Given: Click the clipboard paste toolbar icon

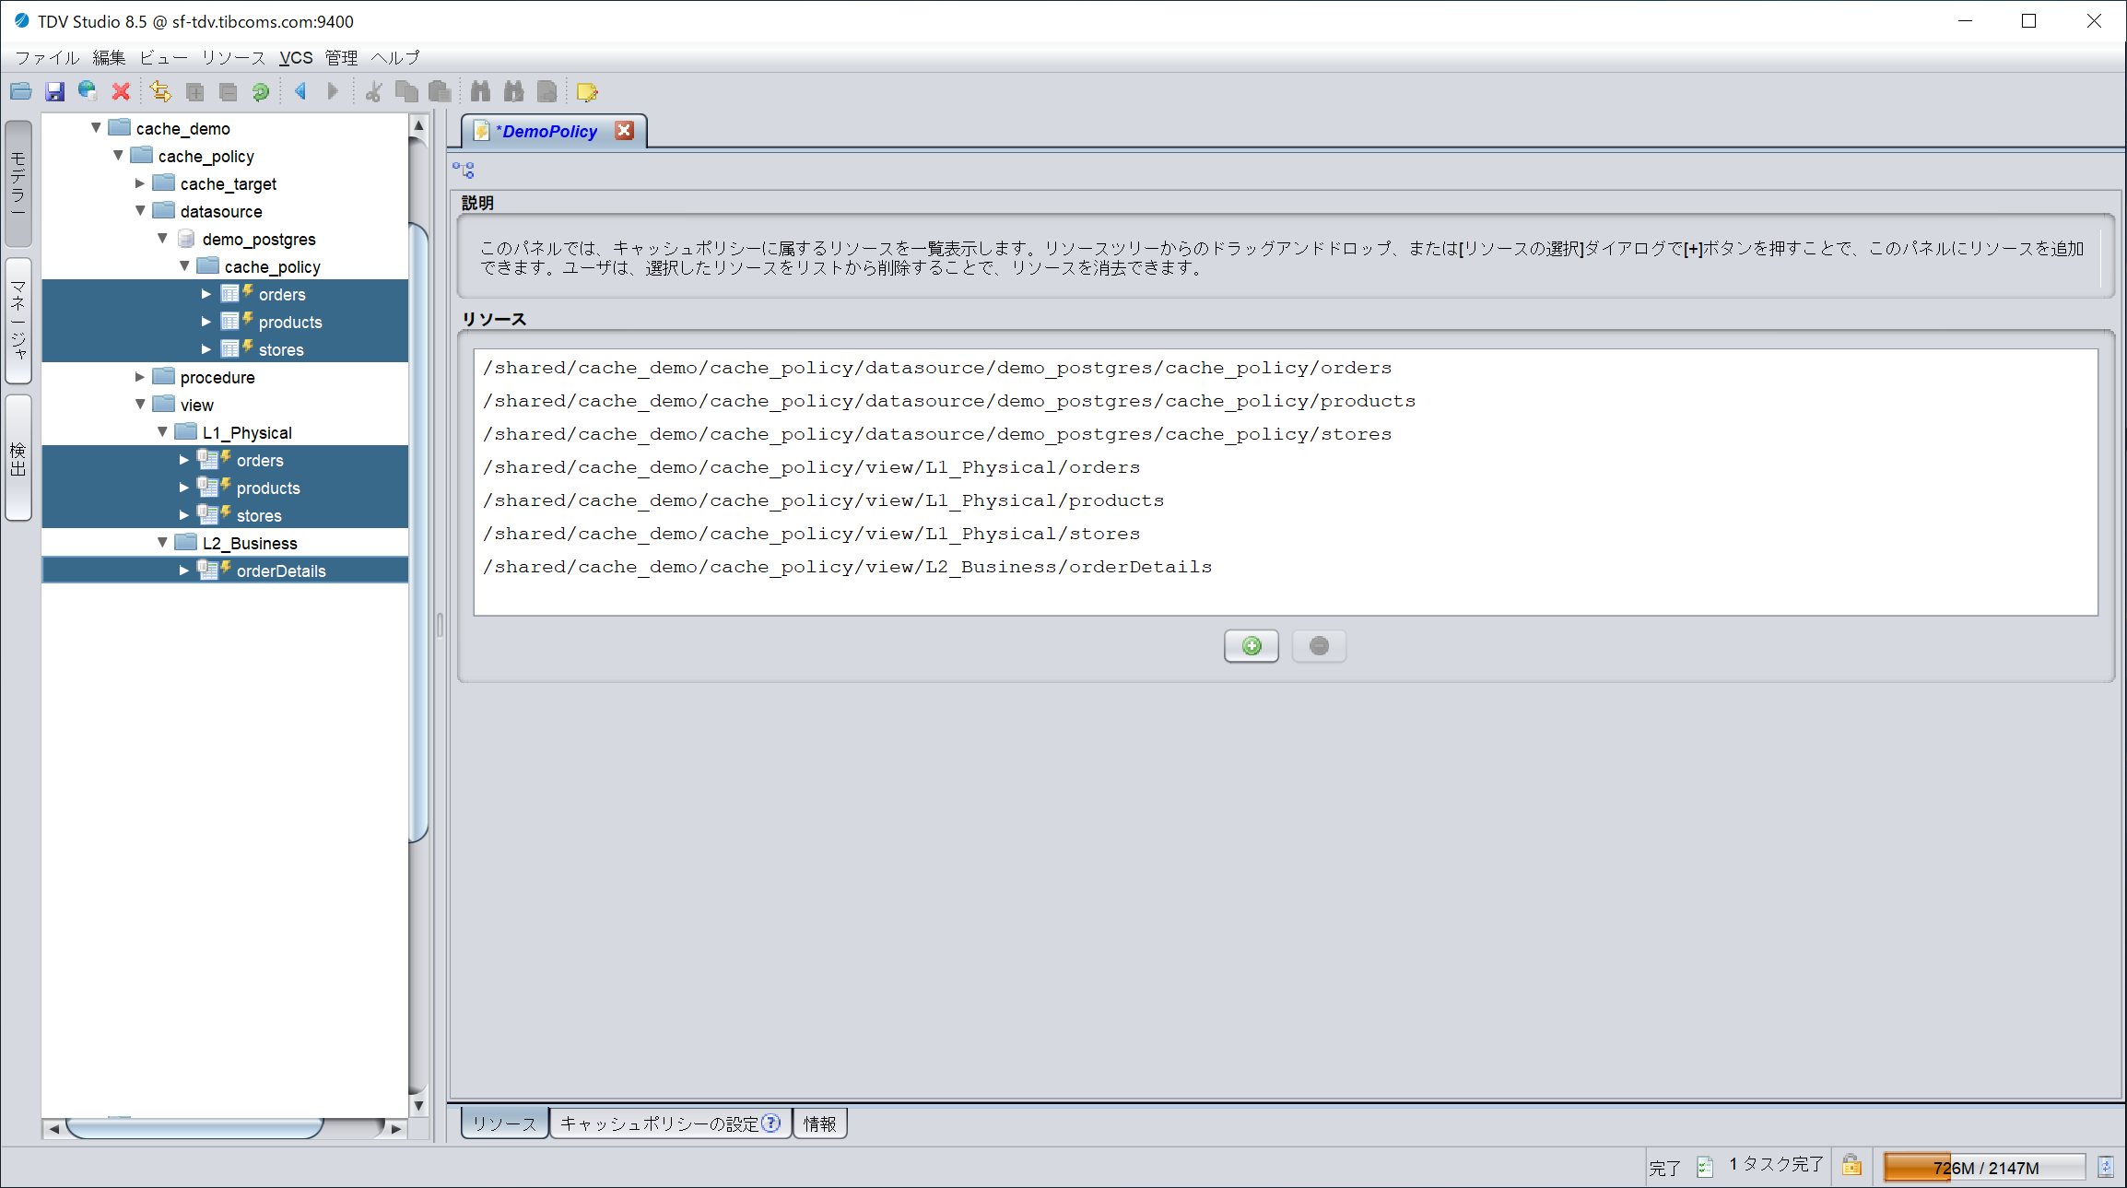Looking at the screenshot, I should tap(440, 91).
